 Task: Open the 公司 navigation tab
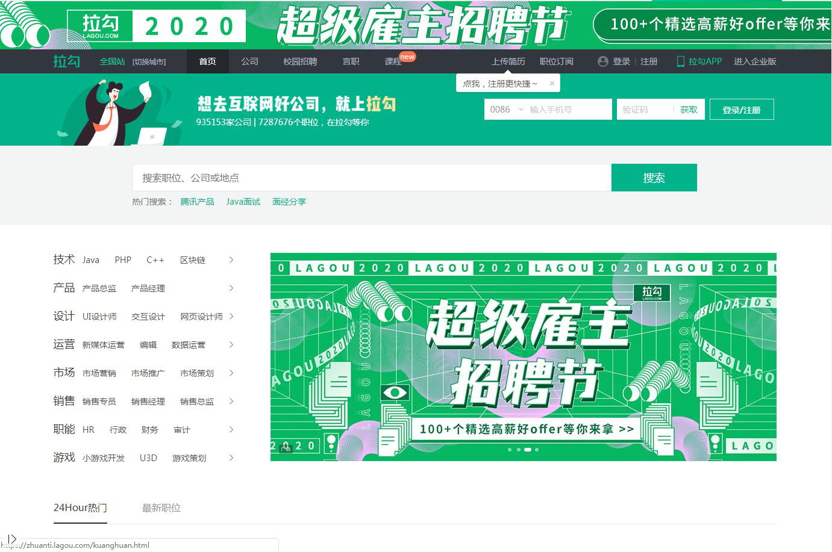tap(249, 61)
